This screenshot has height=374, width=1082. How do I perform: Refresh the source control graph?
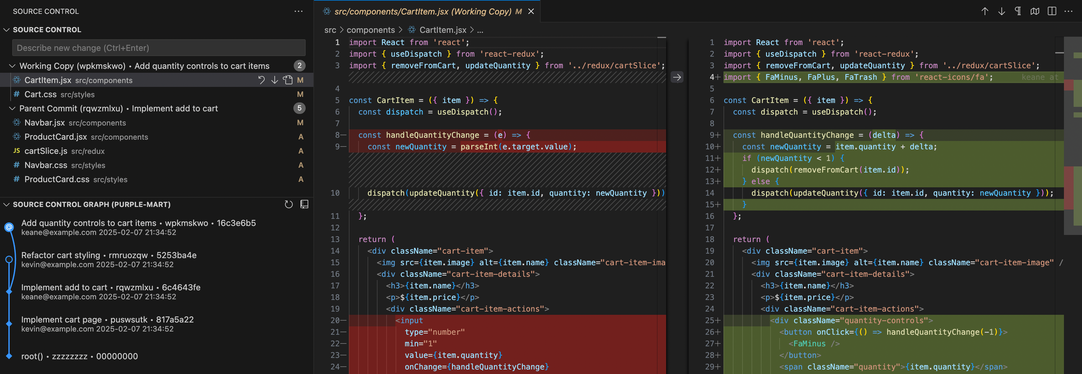click(x=289, y=205)
